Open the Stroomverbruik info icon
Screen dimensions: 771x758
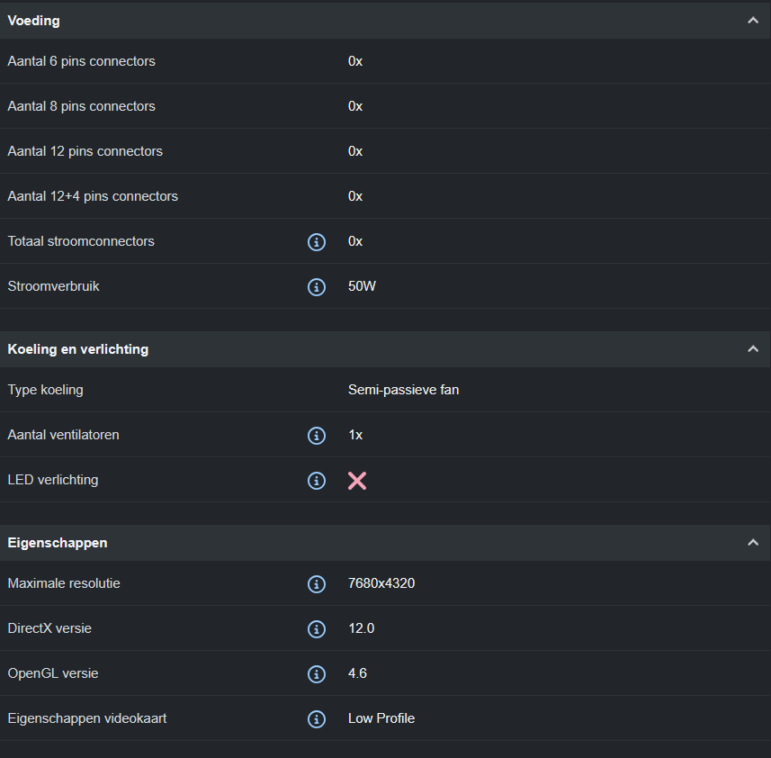pyautogui.click(x=317, y=286)
